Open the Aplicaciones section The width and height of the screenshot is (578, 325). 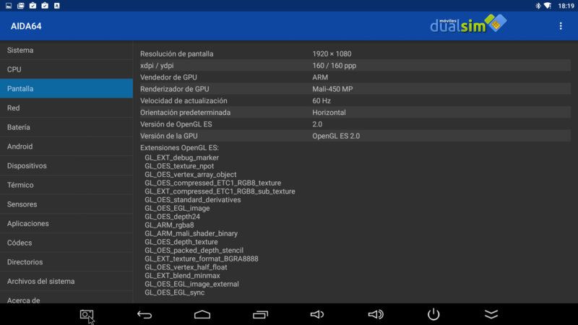tap(66, 223)
